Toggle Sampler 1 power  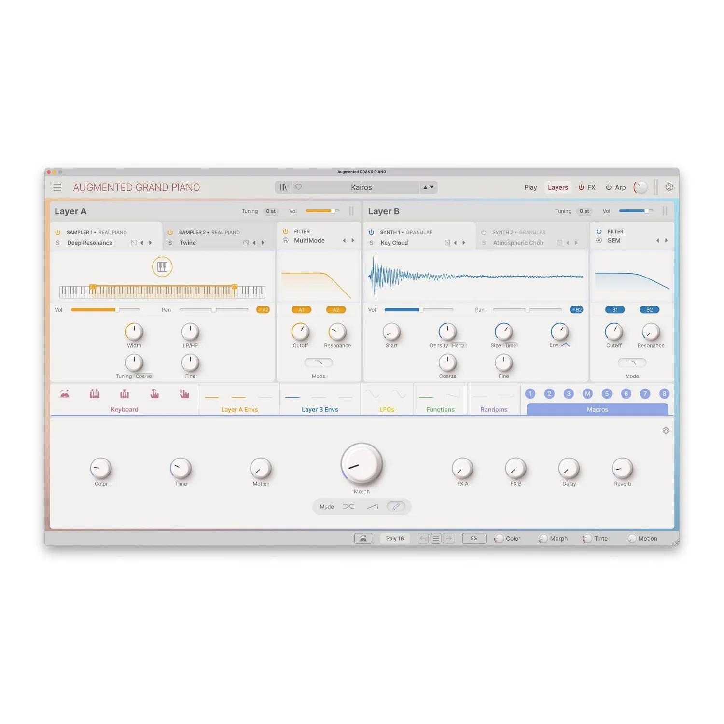pos(58,232)
